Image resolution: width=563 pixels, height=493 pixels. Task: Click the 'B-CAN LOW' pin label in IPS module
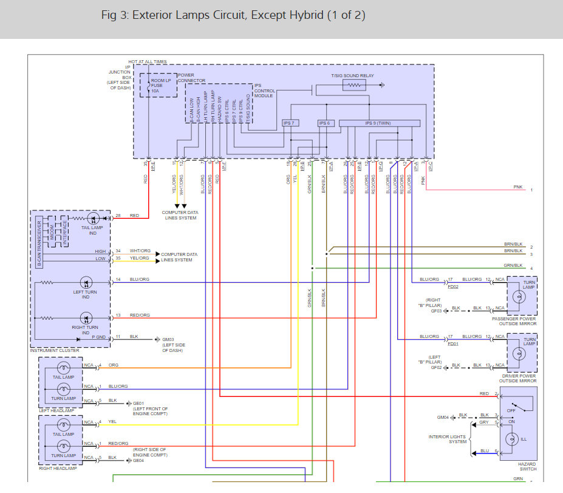(x=192, y=110)
